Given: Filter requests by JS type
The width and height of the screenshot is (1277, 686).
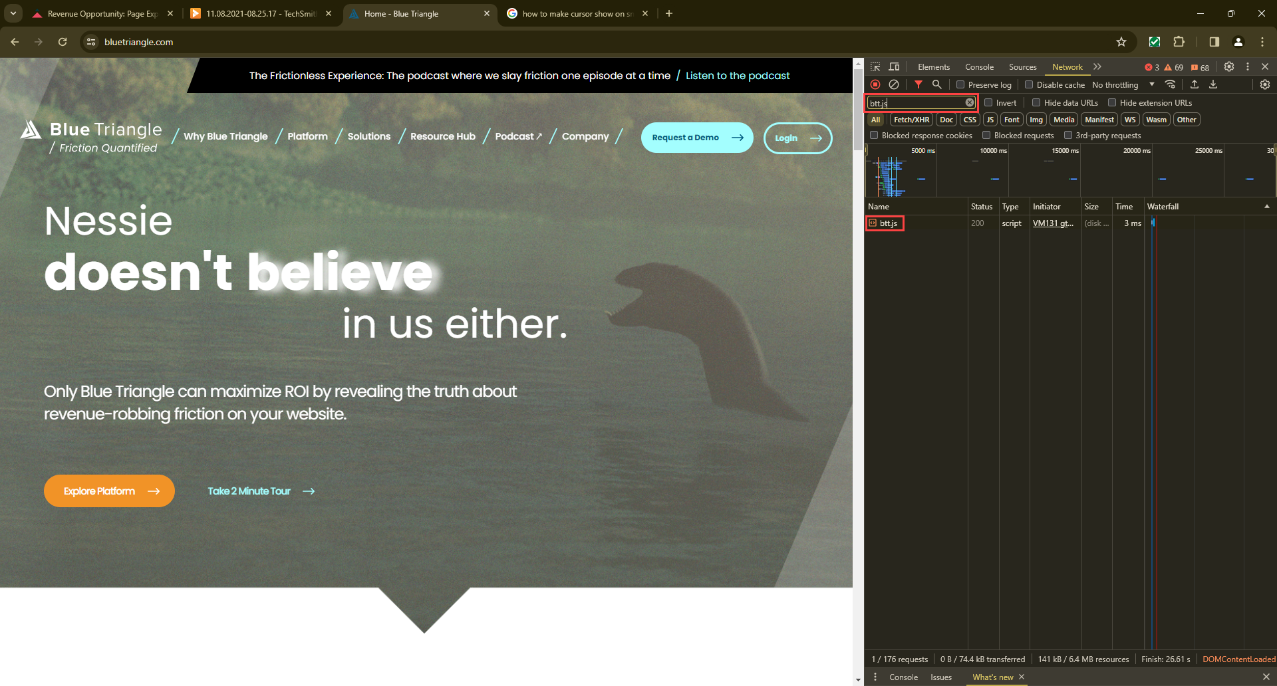Looking at the screenshot, I should pyautogui.click(x=990, y=120).
